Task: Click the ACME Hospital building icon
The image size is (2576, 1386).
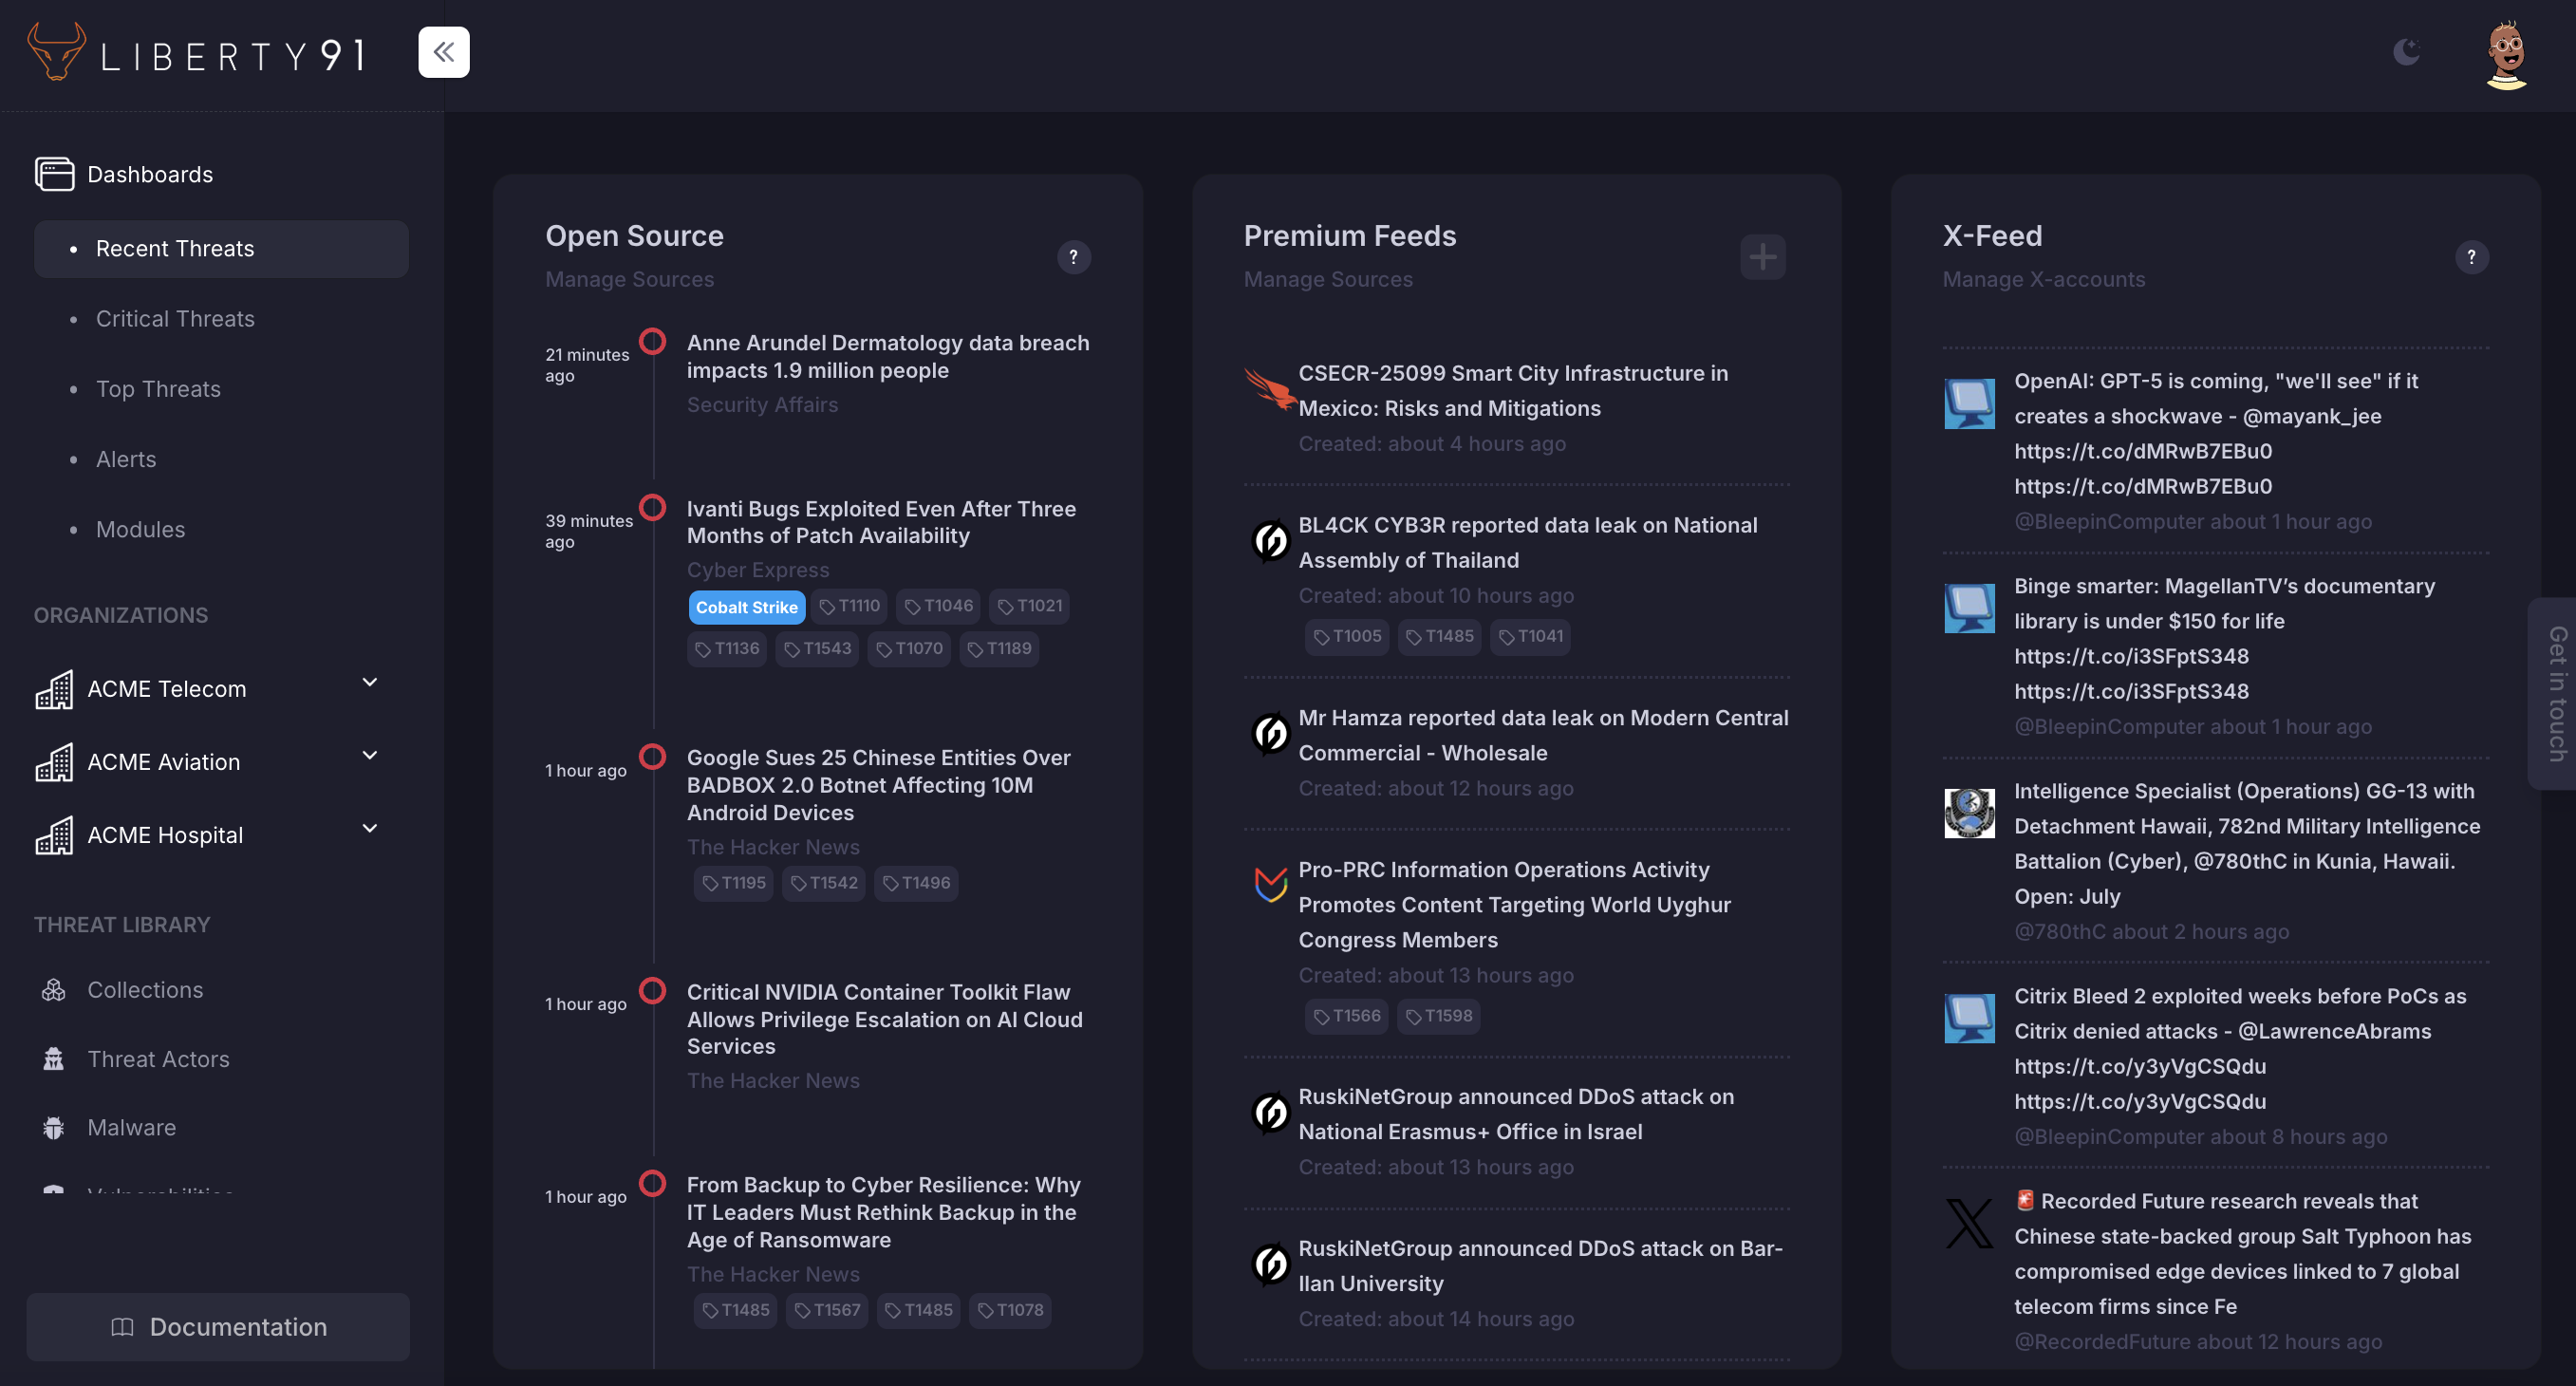Action: coord(54,835)
